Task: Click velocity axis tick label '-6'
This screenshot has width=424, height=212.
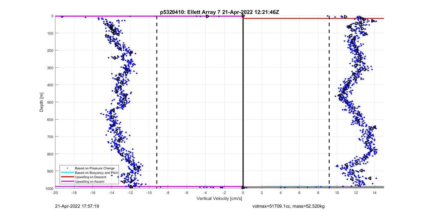Action: pos(187,193)
